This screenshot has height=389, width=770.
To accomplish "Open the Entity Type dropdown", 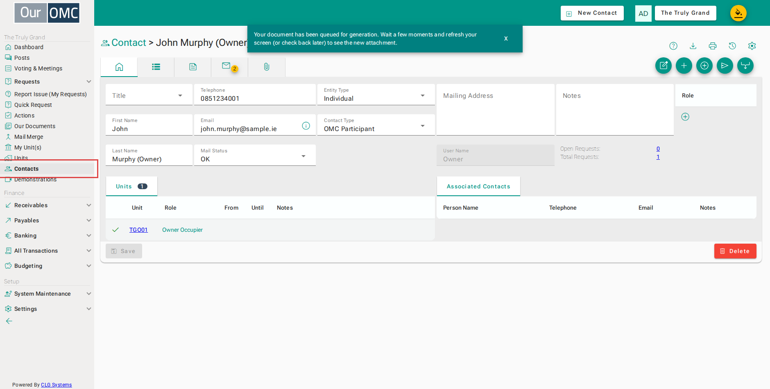I will [376, 95].
